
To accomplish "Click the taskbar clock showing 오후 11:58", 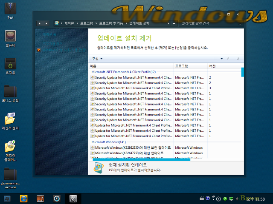I will pyautogui.click(x=255, y=199).
